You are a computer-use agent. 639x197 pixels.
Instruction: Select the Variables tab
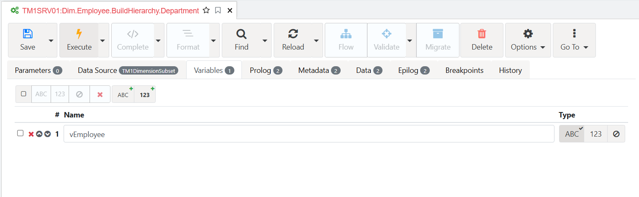214,70
